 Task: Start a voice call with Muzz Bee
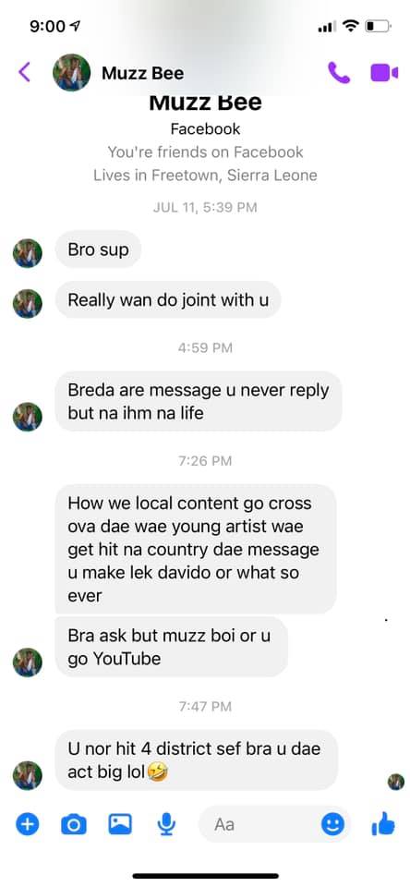[339, 72]
